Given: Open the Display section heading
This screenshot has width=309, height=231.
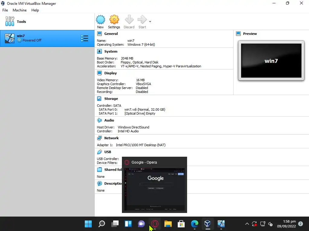Looking at the screenshot, I should (x=110, y=73).
